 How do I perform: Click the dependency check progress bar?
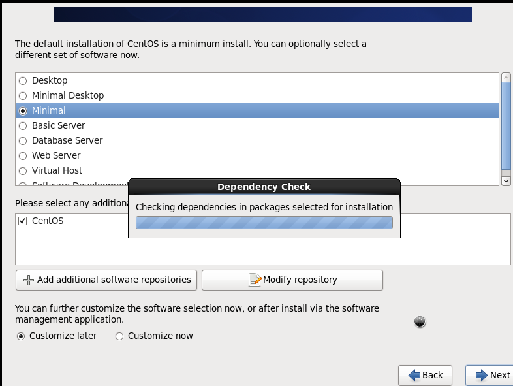tap(264, 223)
